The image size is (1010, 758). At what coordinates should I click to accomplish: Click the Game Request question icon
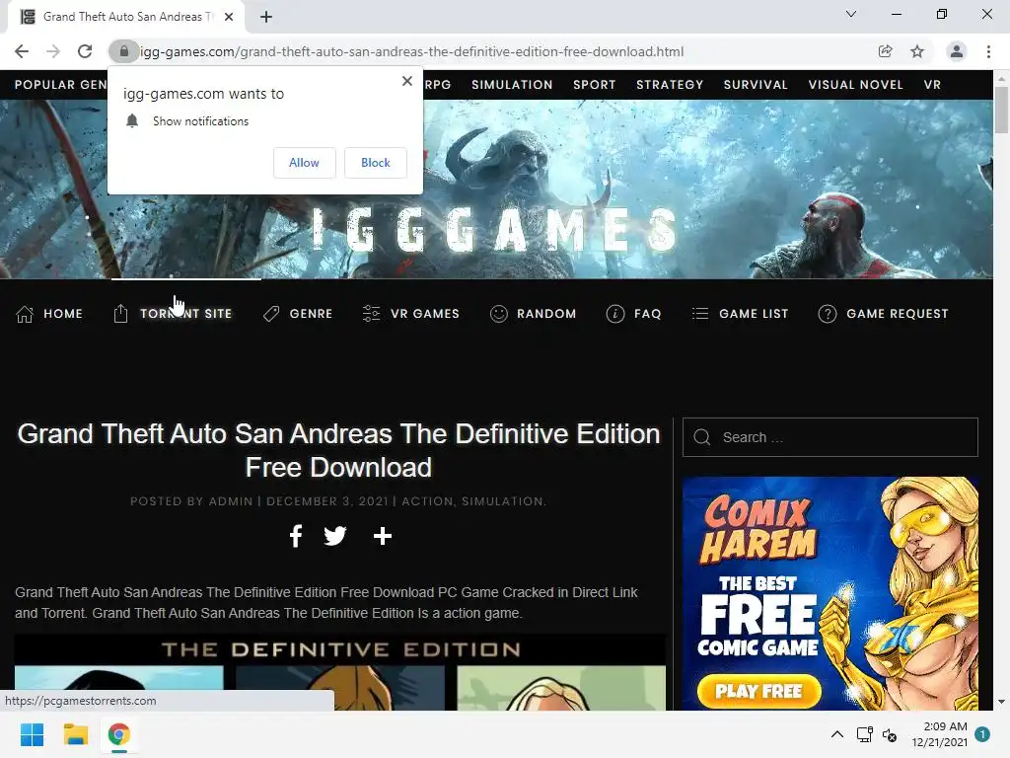coord(828,314)
